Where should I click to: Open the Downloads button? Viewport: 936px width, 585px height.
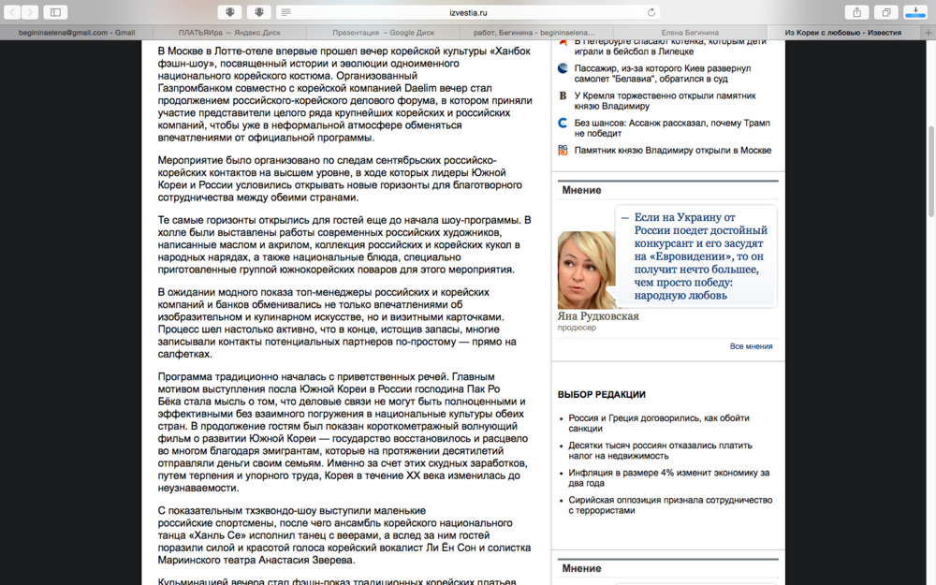click(915, 12)
